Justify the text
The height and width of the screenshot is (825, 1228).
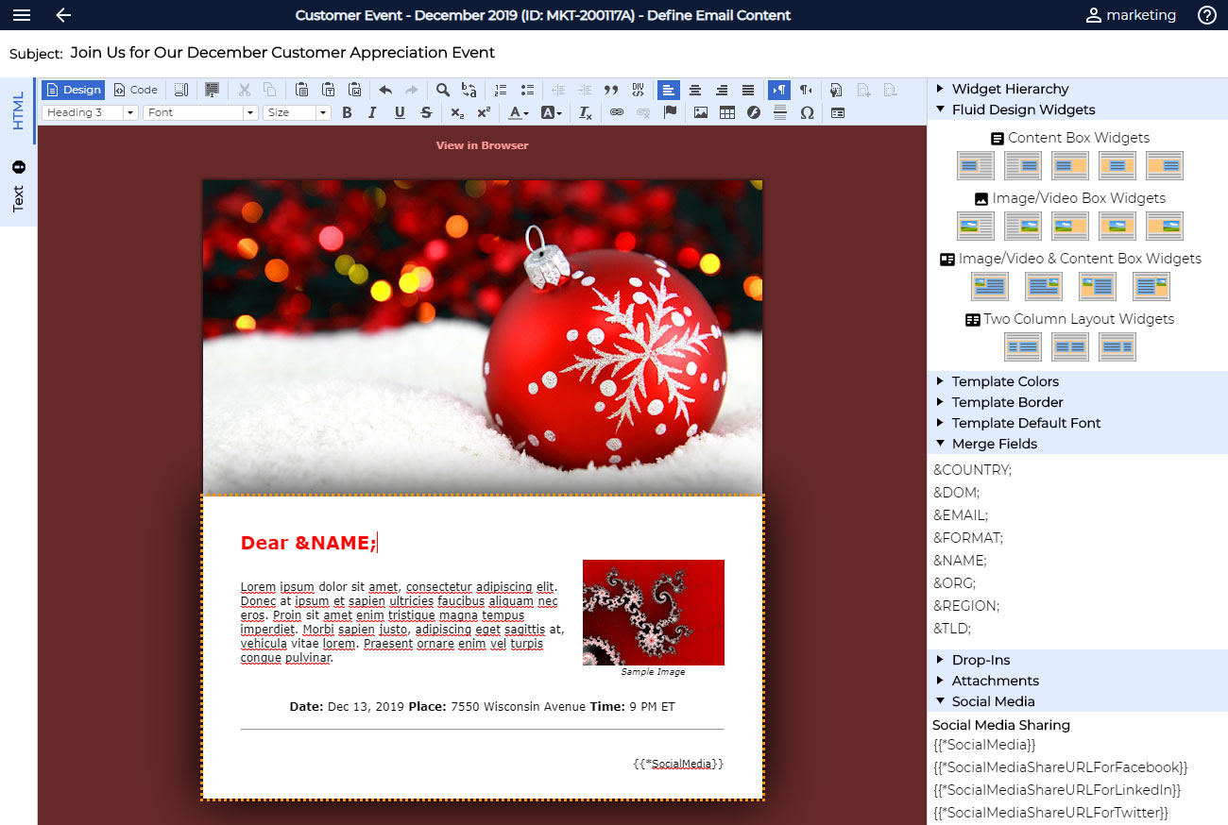pyautogui.click(x=748, y=90)
